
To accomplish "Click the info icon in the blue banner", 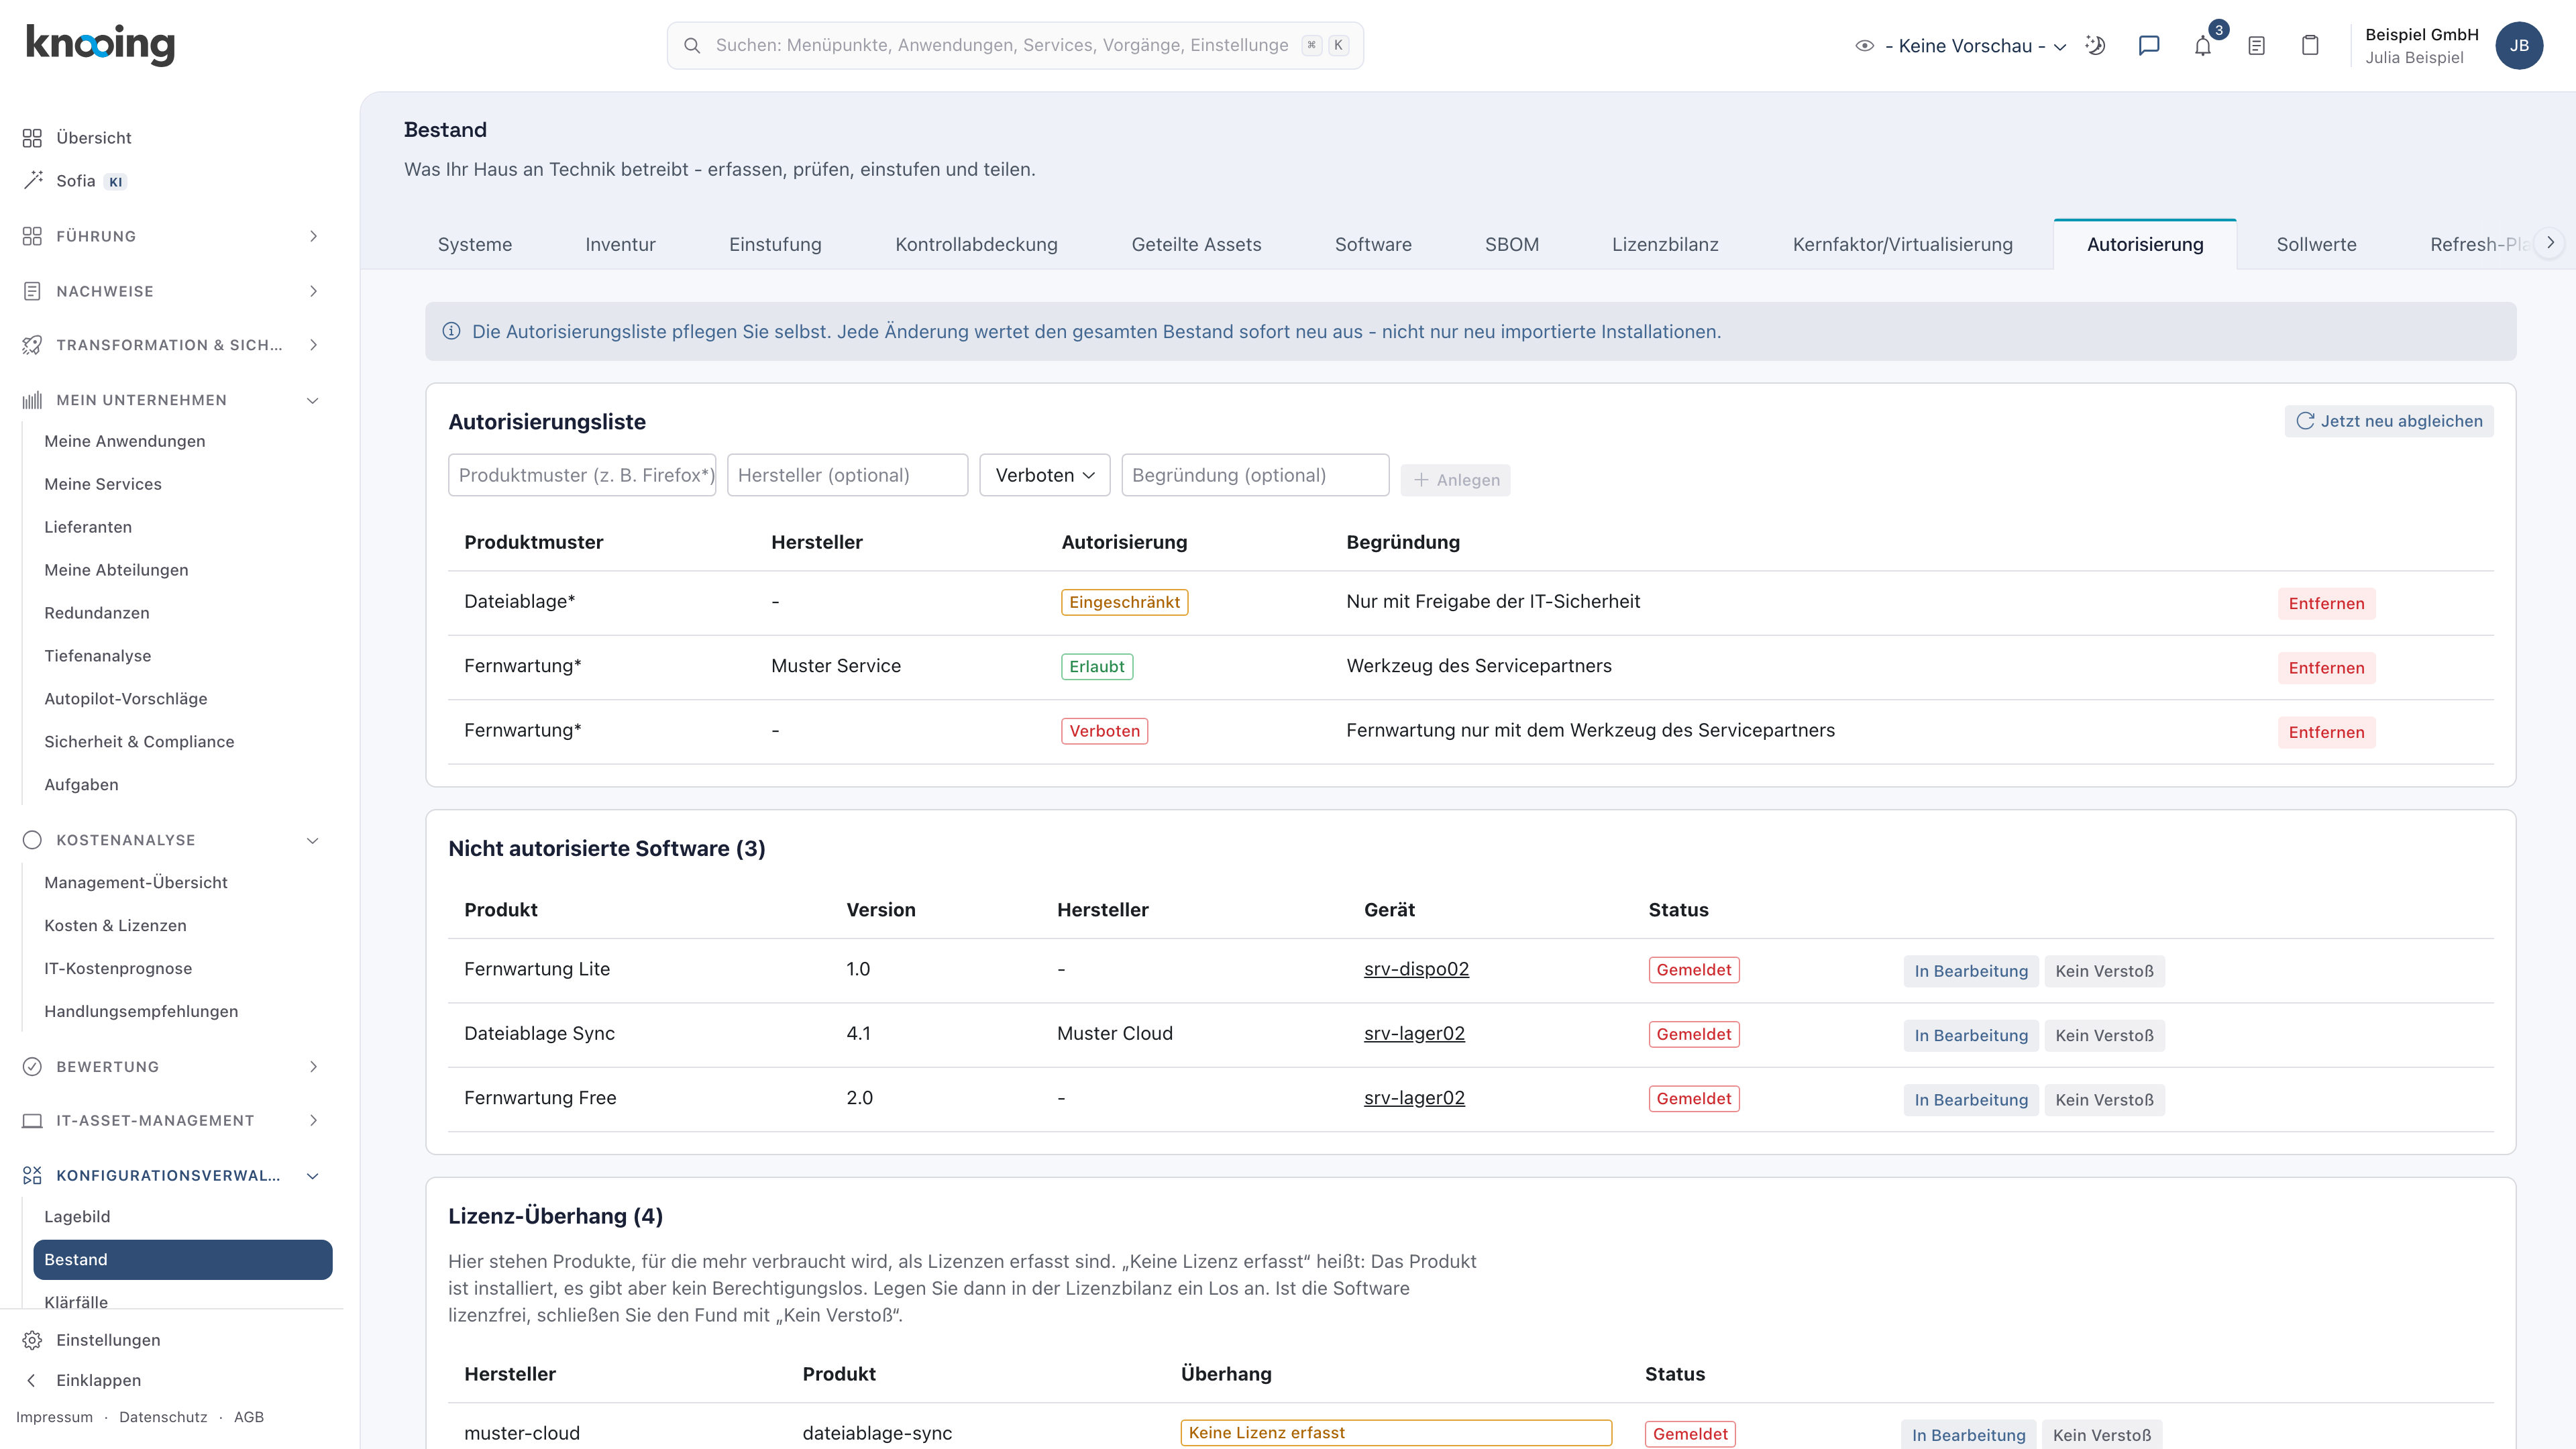I will coord(452,331).
